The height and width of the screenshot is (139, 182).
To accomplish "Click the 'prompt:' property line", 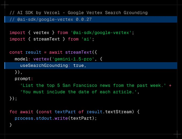I will click(24, 79).
